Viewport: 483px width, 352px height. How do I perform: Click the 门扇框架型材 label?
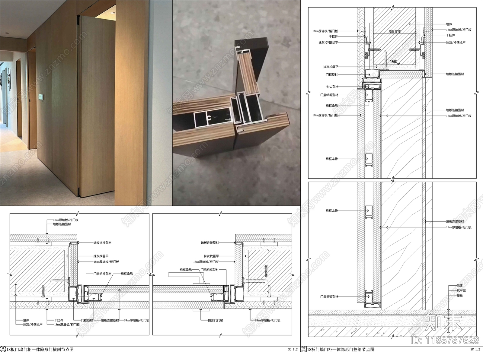pyautogui.click(x=329, y=297)
